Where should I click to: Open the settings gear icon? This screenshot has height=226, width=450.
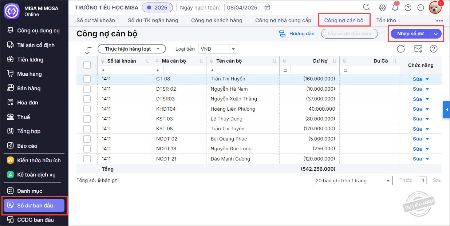pos(382,8)
